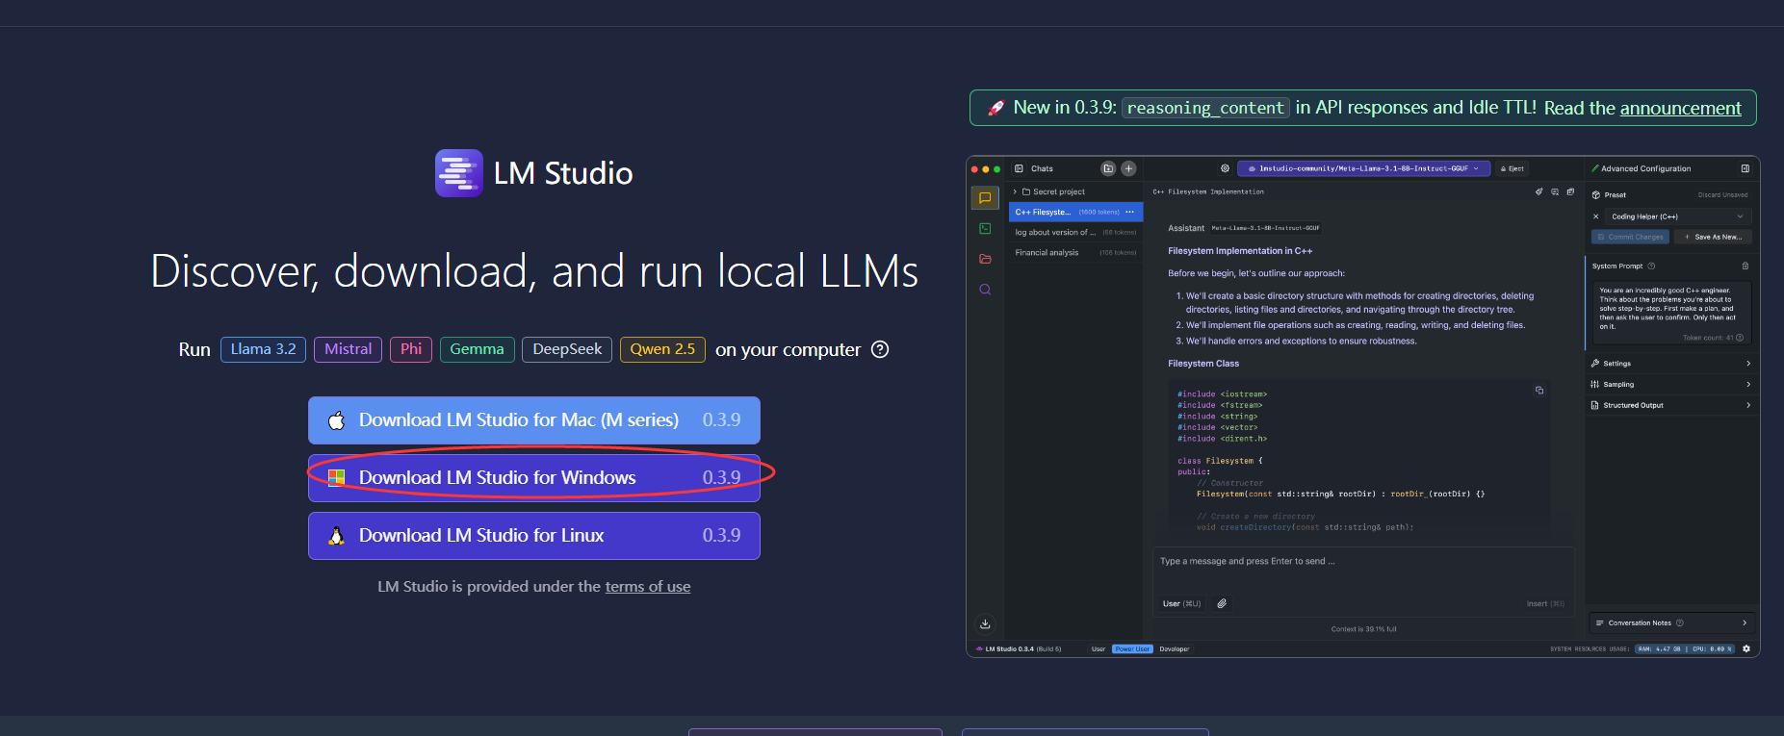1784x736 pixels.
Task: Select the Llama 3.2 model tag
Action: (x=263, y=349)
